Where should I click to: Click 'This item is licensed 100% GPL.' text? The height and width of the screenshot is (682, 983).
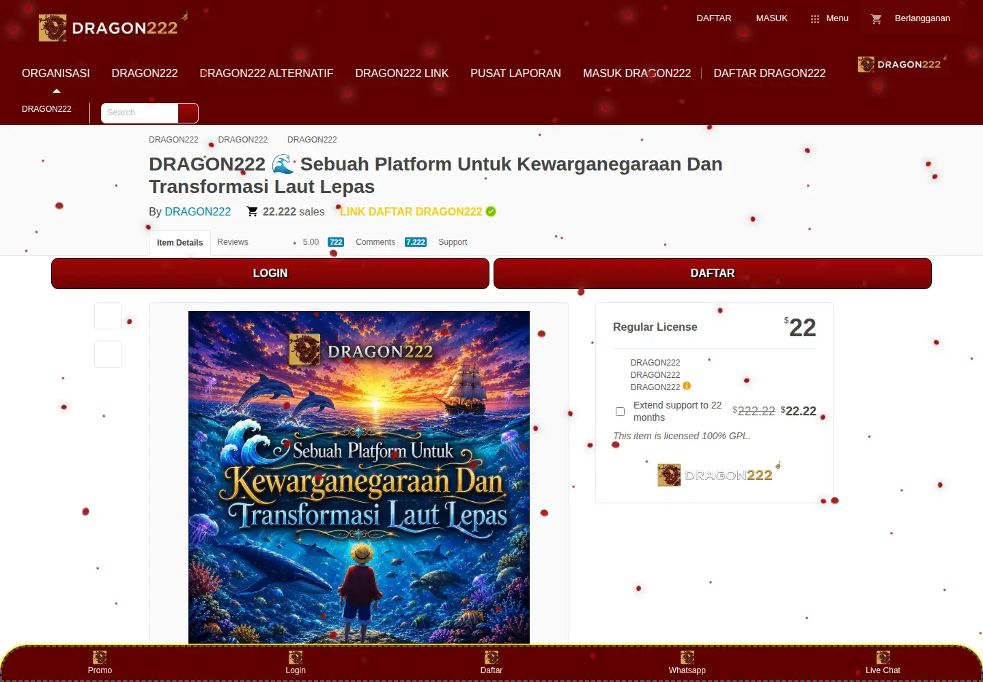pyautogui.click(x=681, y=436)
